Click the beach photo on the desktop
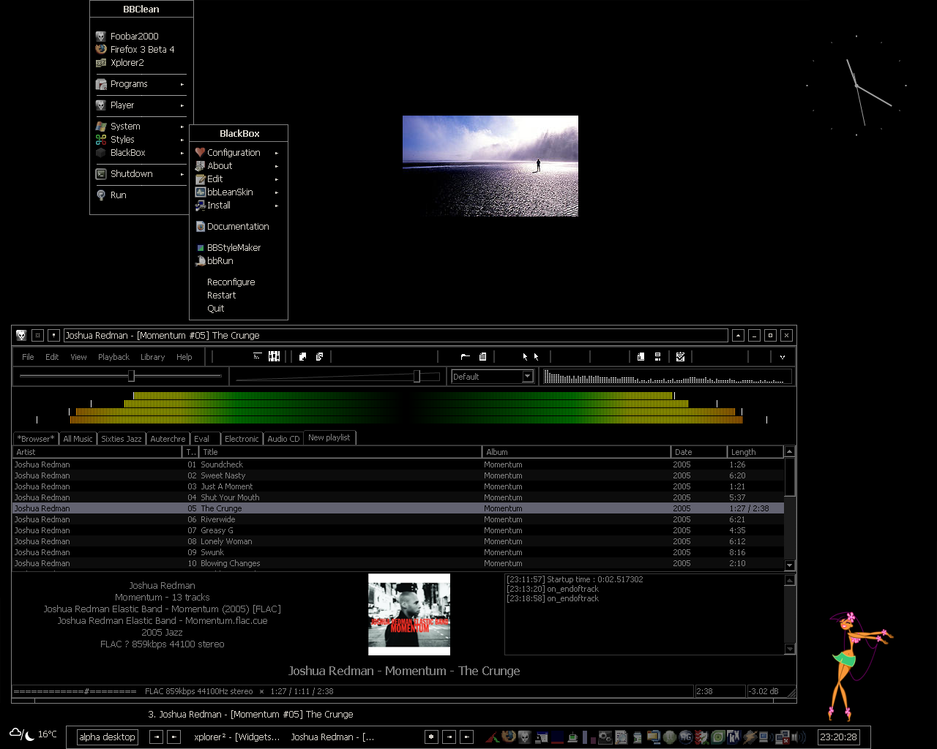937x749 pixels. [x=490, y=166]
